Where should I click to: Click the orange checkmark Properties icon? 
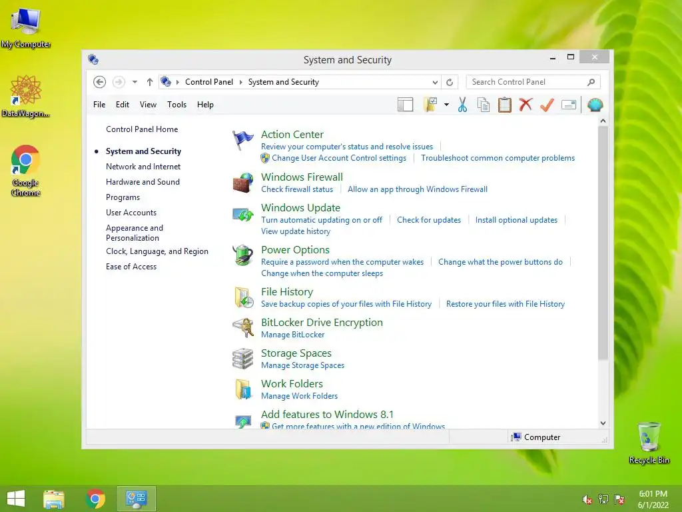(547, 105)
